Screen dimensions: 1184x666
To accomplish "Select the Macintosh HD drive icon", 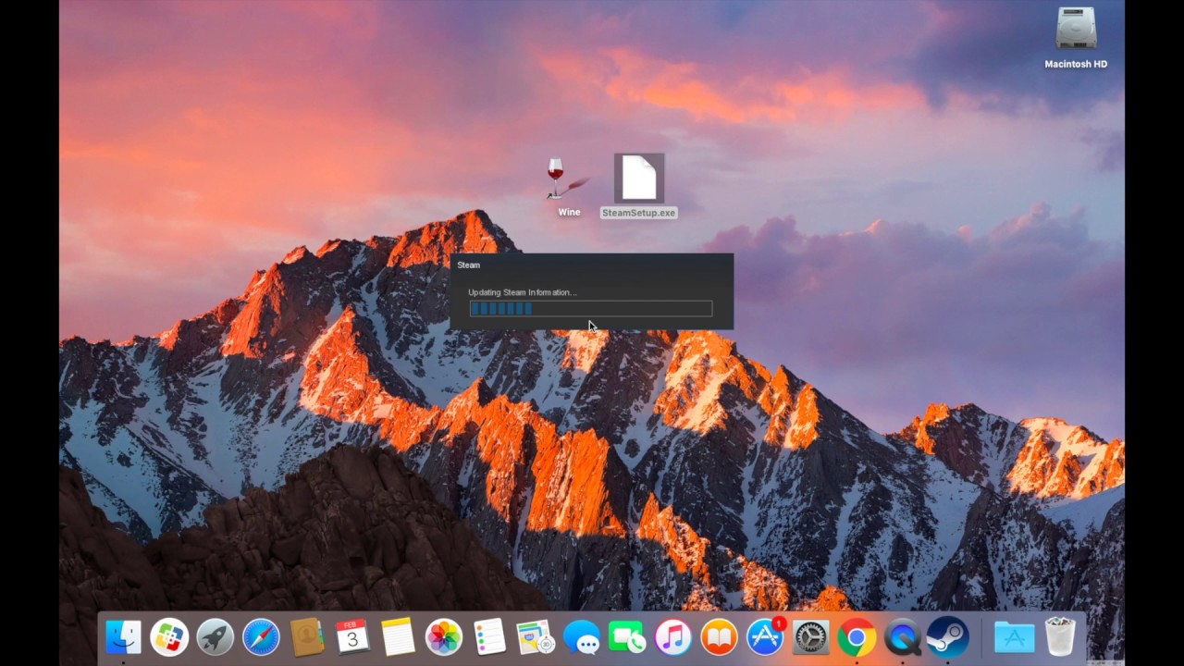I will 1076,38.
